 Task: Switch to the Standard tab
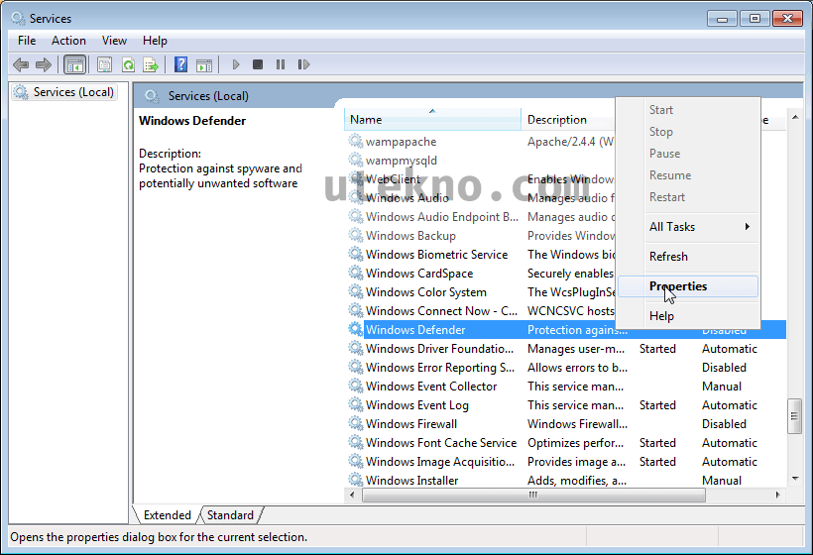(x=230, y=515)
